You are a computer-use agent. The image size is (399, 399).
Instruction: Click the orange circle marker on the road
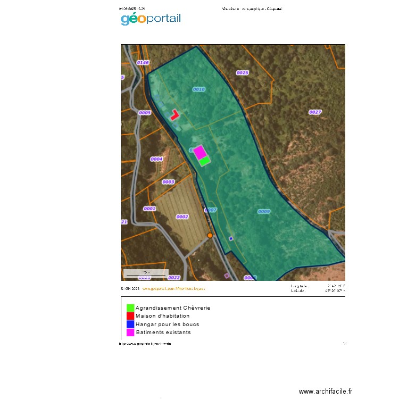pyautogui.click(x=210, y=235)
